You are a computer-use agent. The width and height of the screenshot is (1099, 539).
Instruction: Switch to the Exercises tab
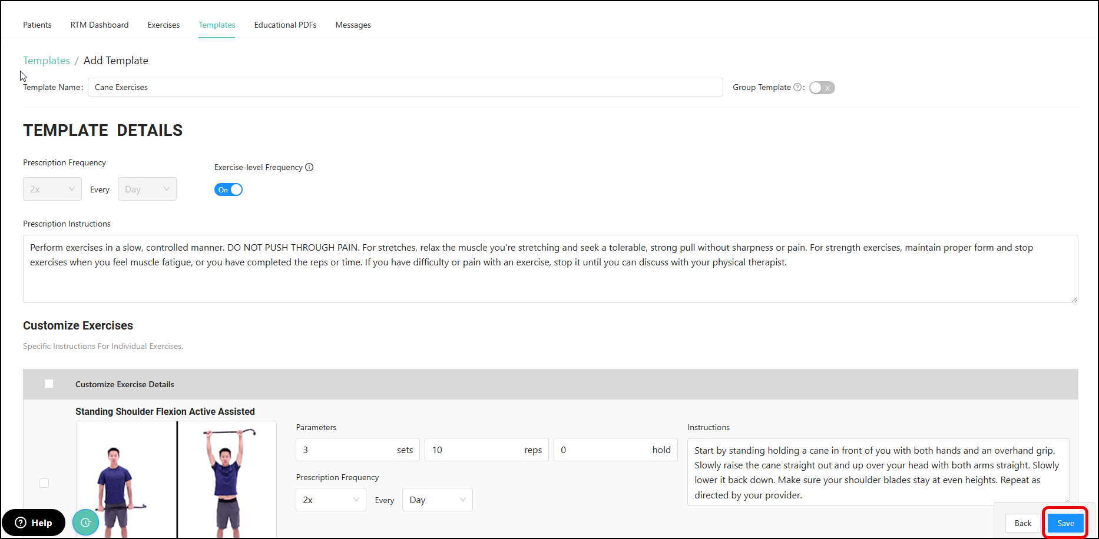click(x=164, y=25)
